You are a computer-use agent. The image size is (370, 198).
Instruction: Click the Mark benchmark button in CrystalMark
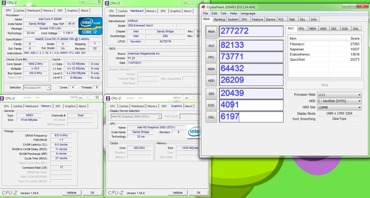[x=211, y=31]
